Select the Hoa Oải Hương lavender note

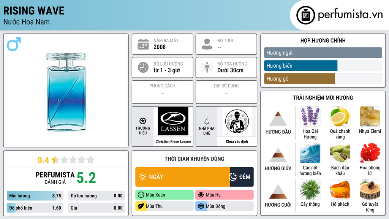click(310, 117)
